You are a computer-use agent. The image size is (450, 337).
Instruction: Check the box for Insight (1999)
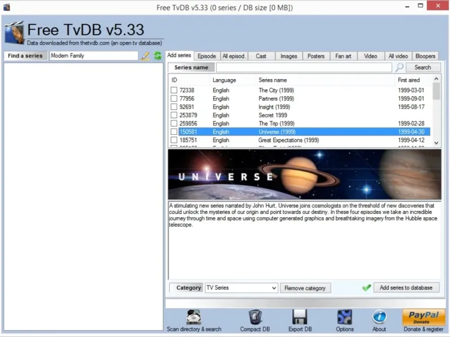point(174,107)
